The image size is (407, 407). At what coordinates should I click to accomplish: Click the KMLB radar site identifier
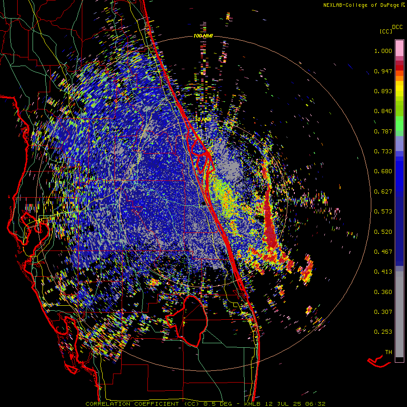tap(253, 404)
